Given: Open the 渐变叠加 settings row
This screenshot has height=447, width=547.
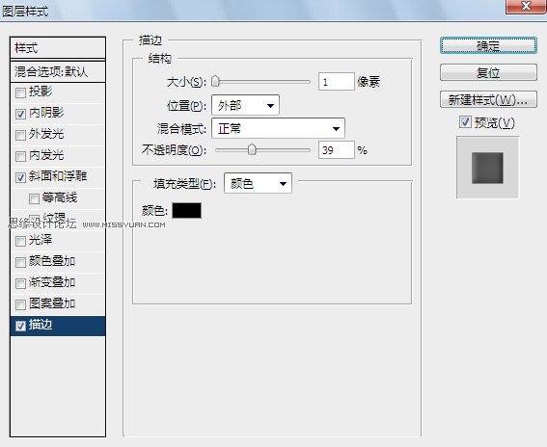Looking at the screenshot, I should tap(58, 283).
